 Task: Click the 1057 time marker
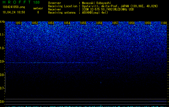115,23
